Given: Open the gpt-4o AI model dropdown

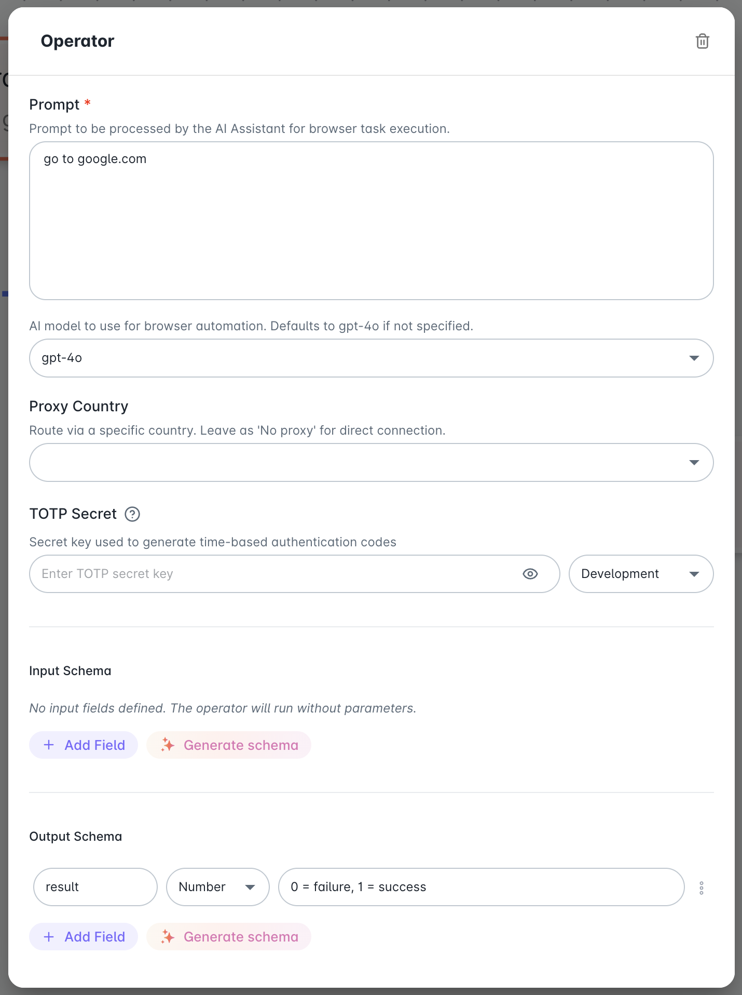Looking at the screenshot, I should (x=371, y=358).
